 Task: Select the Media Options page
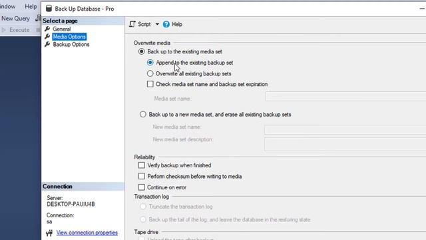pos(69,37)
